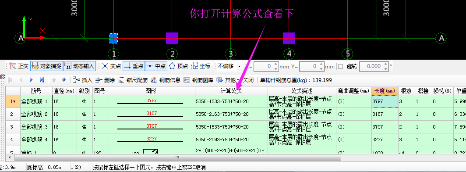466x172 pixels.
Task: Select row header 1*
Action: tap(13, 101)
